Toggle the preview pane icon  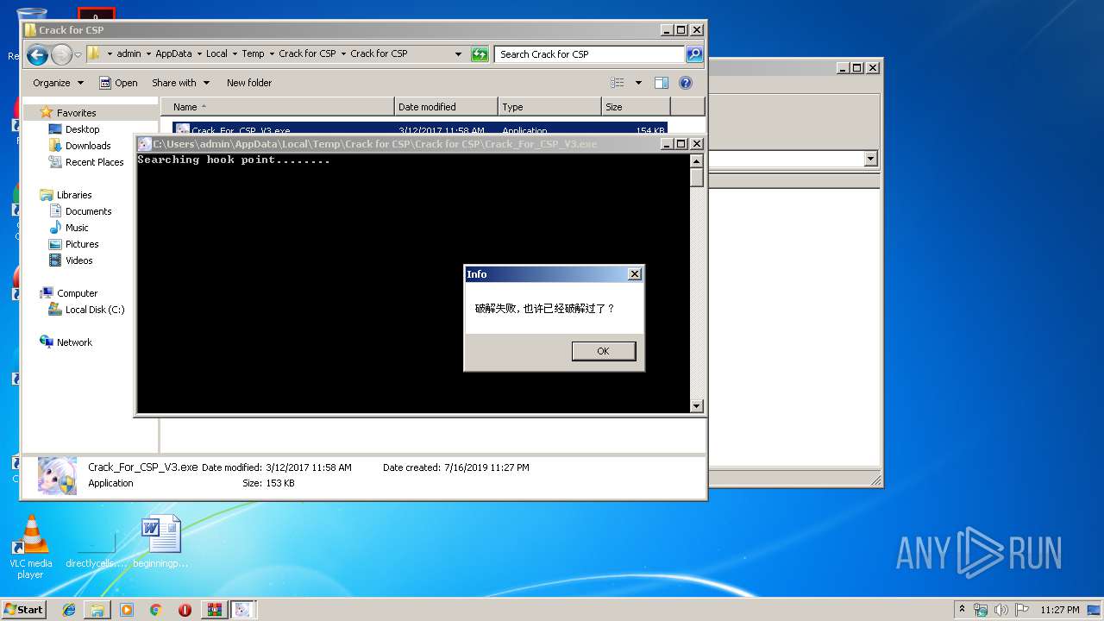coord(662,83)
